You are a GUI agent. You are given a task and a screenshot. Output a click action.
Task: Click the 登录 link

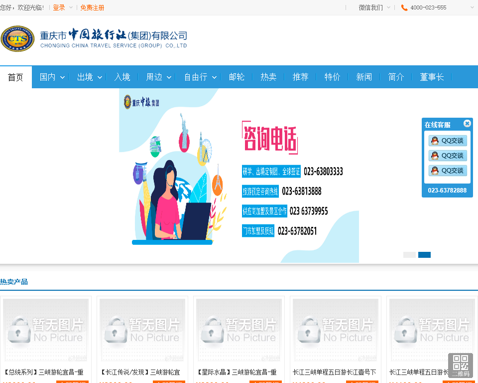pyautogui.click(x=59, y=7)
